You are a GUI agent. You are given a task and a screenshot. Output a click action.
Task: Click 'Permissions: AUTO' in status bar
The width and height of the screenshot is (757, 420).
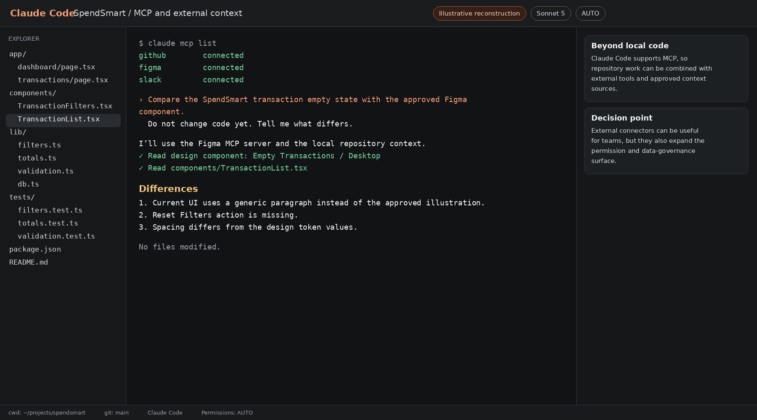227,413
